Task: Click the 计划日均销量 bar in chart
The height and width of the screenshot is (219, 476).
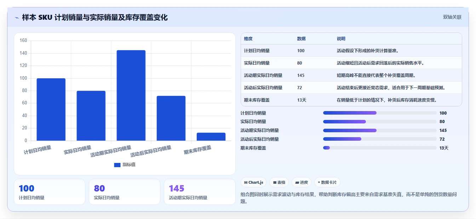Action: click(x=51, y=109)
